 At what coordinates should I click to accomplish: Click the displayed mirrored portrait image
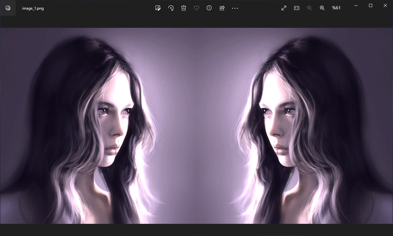[196, 126]
